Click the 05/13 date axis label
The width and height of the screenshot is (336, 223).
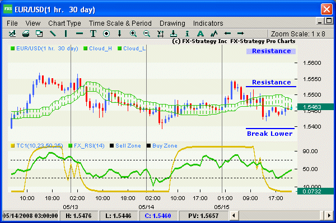(71, 207)
